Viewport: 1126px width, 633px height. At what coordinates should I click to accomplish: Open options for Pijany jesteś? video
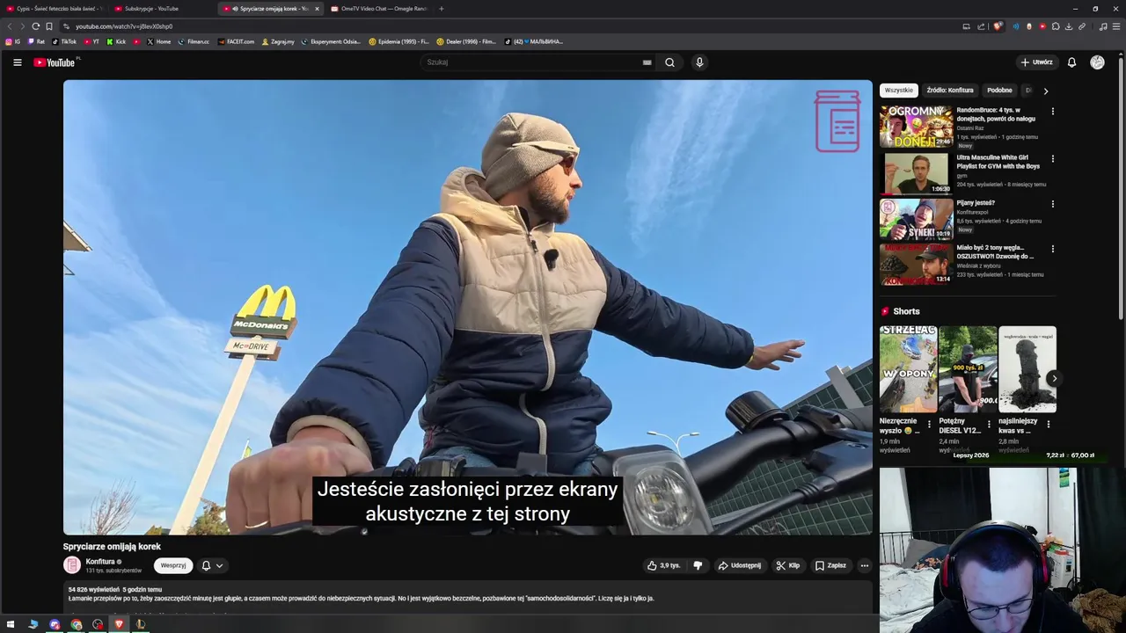click(1052, 204)
